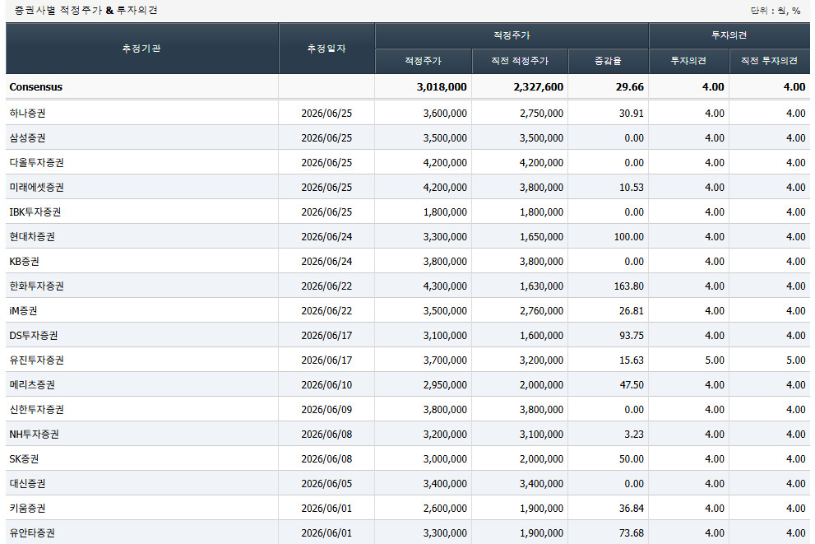Click 현대차증권 change rate 100.00
815x544 pixels.
point(629,237)
